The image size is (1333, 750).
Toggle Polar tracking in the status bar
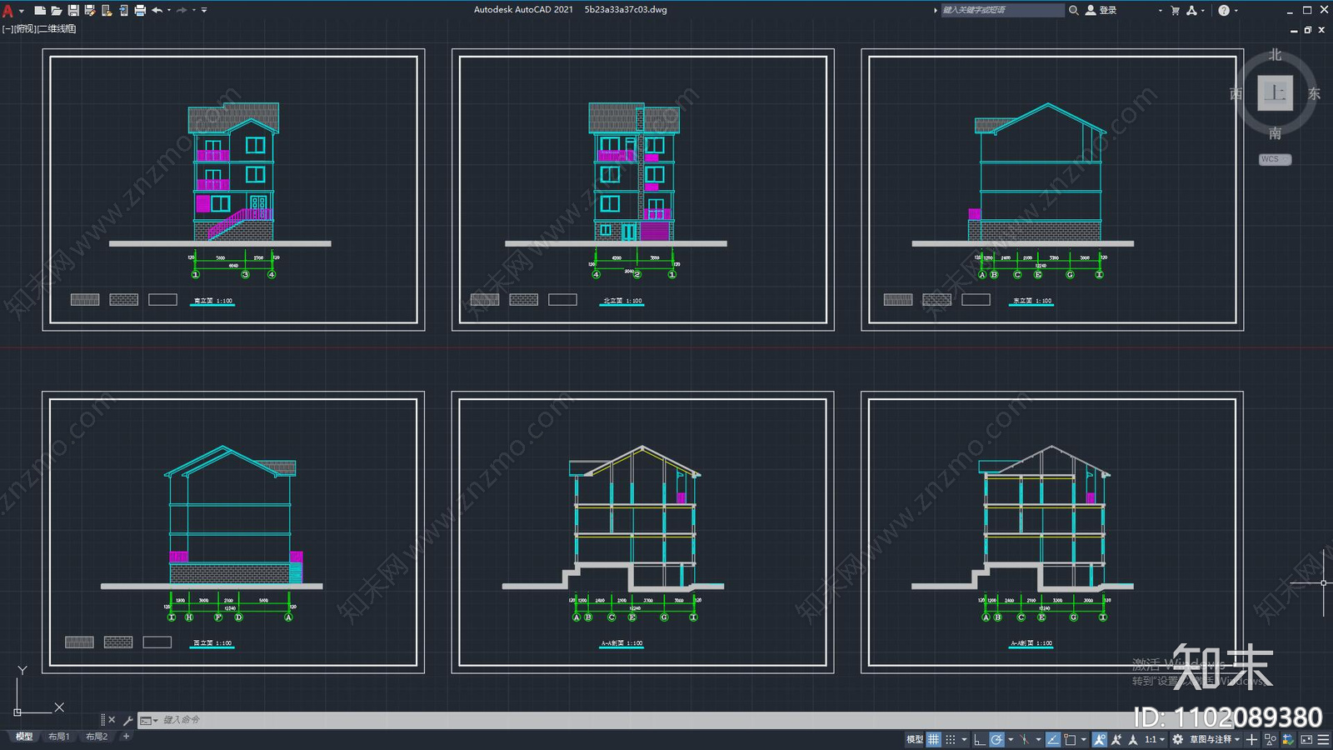(996, 739)
